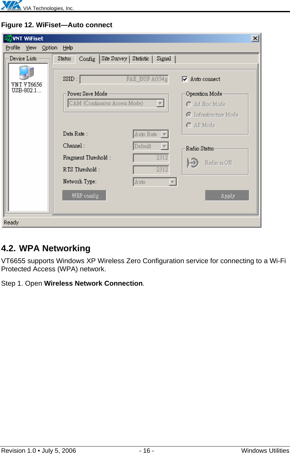The height and width of the screenshot is (454, 290).
Task: Close the VNT WiFiset window
Action: [255, 38]
